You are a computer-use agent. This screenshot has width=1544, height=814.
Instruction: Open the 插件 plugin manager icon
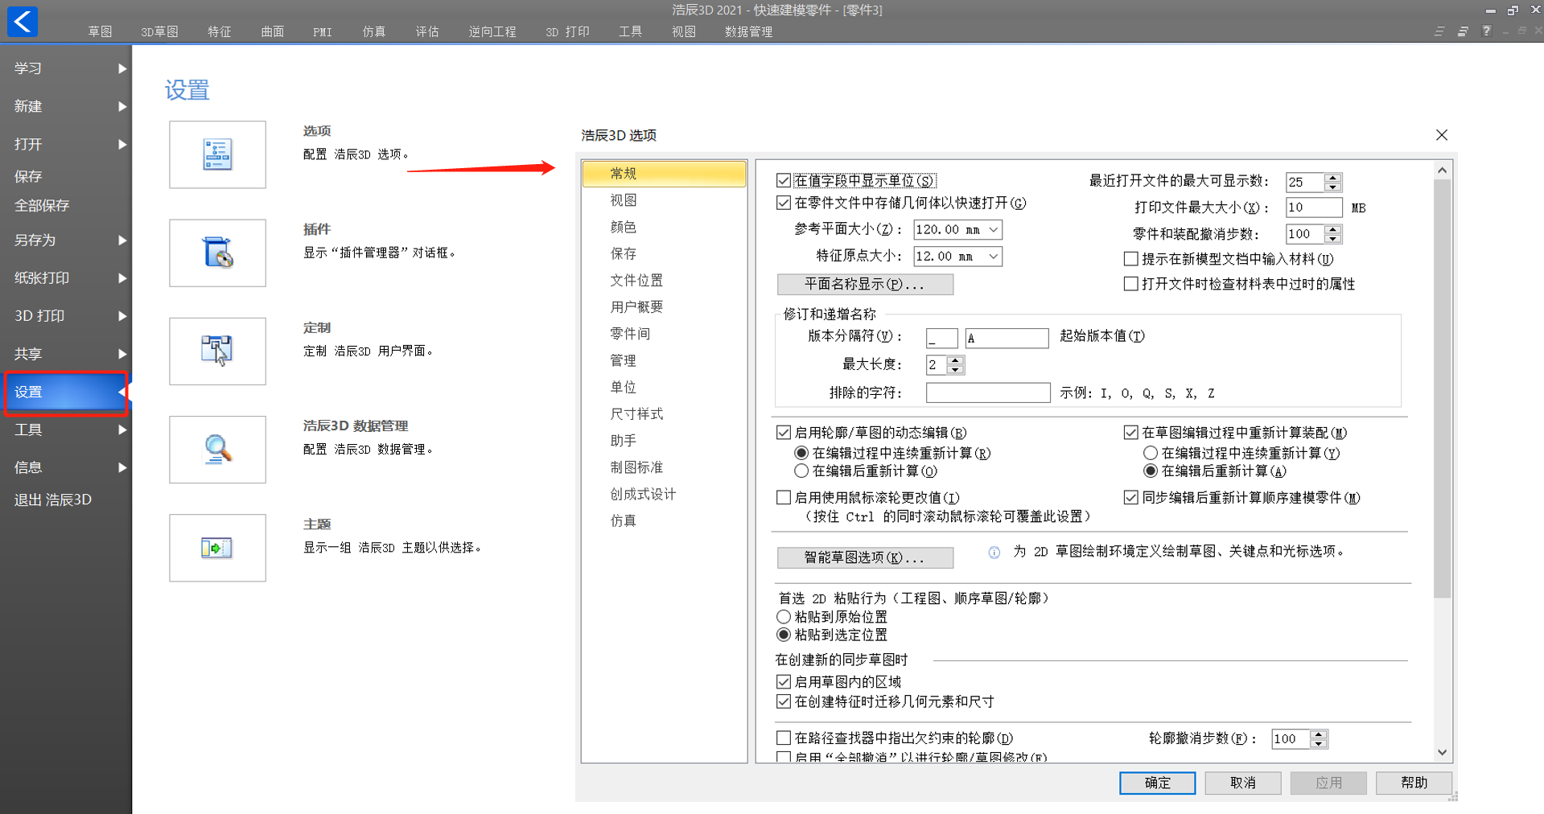(217, 253)
